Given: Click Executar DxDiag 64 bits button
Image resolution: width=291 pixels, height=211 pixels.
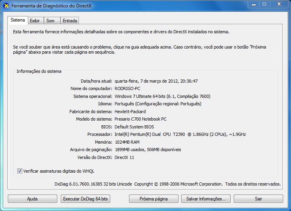Looking at the screenshot, I should pyautogui.click(x=85, y=199).
